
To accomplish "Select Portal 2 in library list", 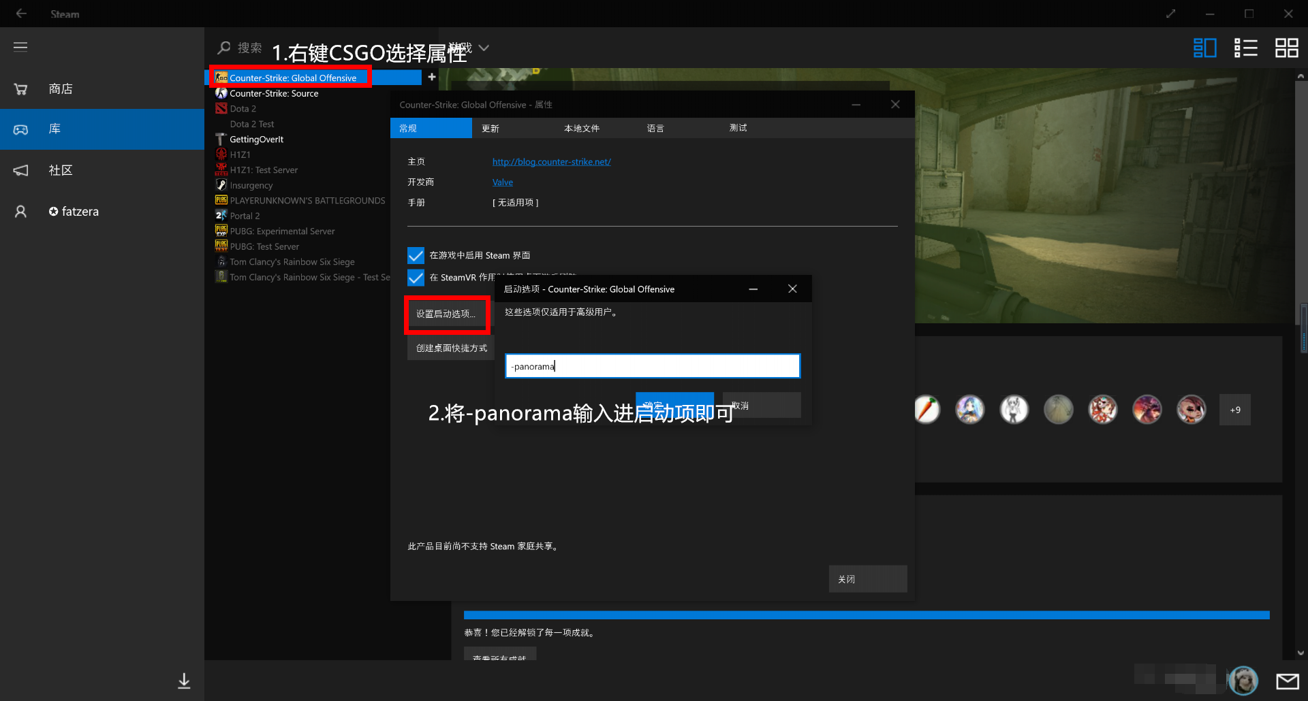I will 245,216.
